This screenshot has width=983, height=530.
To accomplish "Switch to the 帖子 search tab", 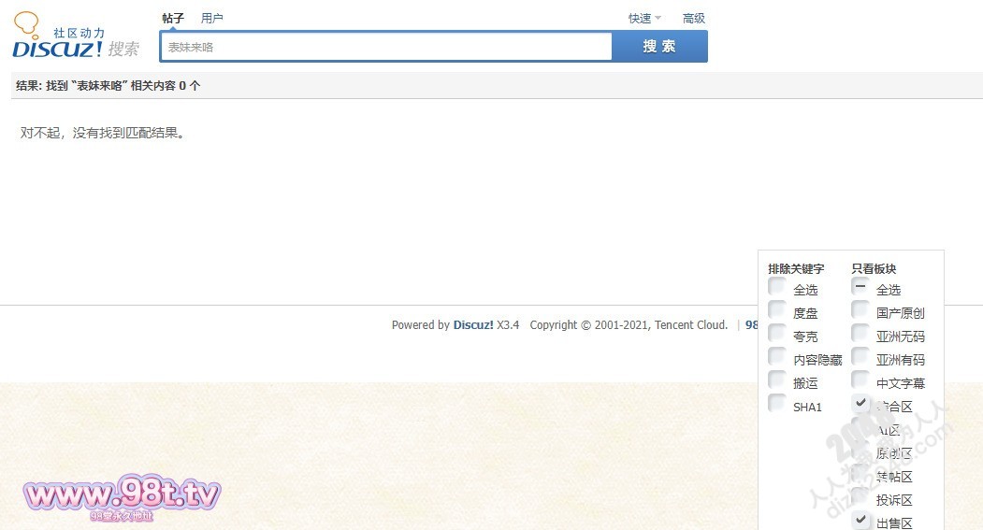I will tap(173, 18).
